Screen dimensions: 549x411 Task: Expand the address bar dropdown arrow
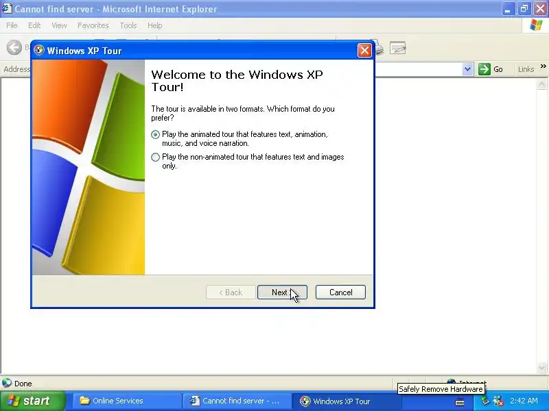click(x=468, y=69)
